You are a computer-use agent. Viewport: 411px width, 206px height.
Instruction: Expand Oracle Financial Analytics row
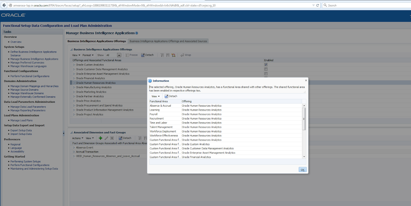coord(74,78)
